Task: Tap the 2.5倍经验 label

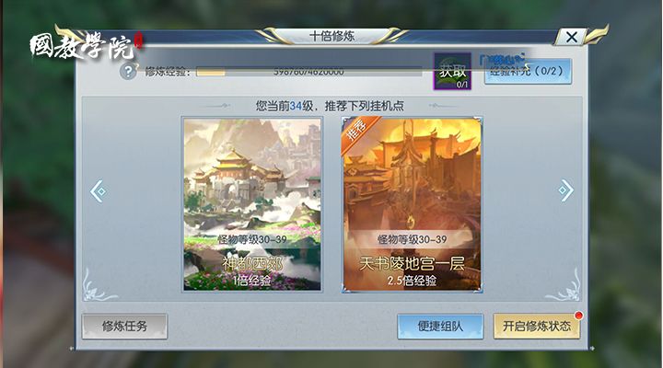Action: click(x=412, y=281)
